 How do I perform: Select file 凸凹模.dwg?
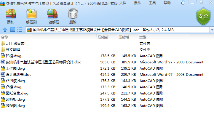click(x=15, y=81)
